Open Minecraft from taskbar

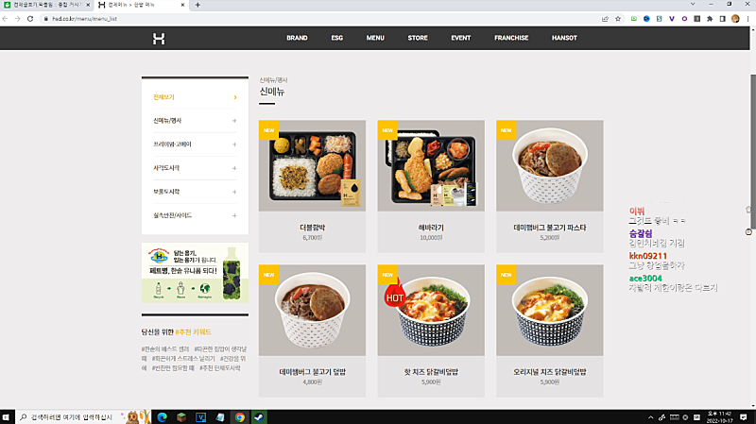pos(181,417)
